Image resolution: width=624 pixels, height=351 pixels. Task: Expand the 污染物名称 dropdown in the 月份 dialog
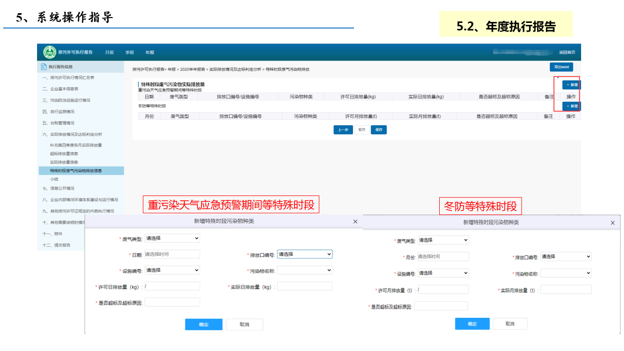coord(565,273)
